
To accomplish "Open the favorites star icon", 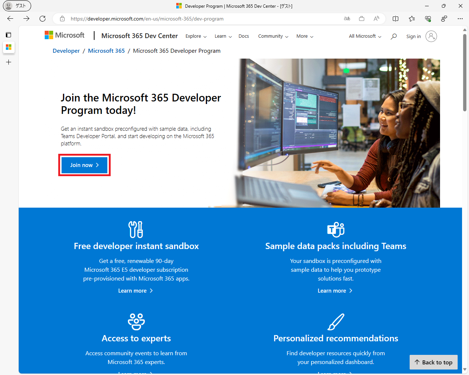I will point(412,19).
